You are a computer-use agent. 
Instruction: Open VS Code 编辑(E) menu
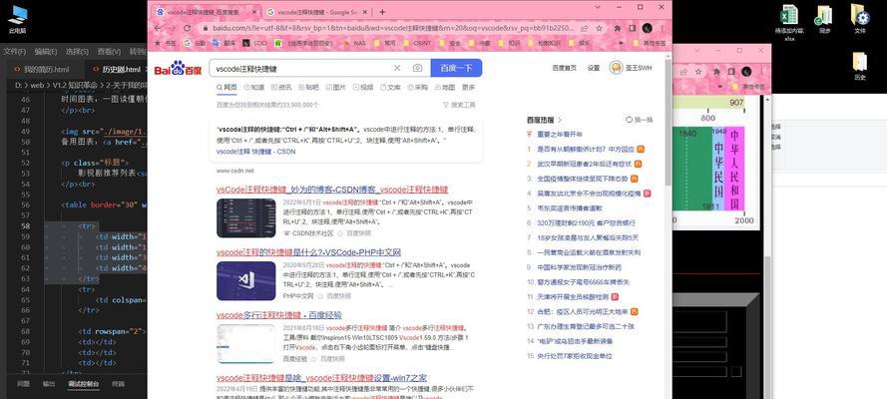pyautogui.click(x=45, y=52)
